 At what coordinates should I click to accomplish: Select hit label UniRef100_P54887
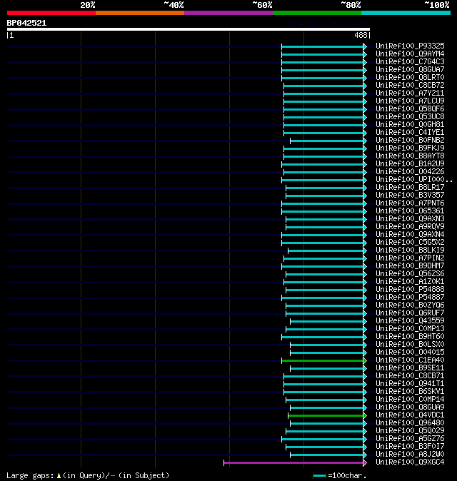(410, 298)
